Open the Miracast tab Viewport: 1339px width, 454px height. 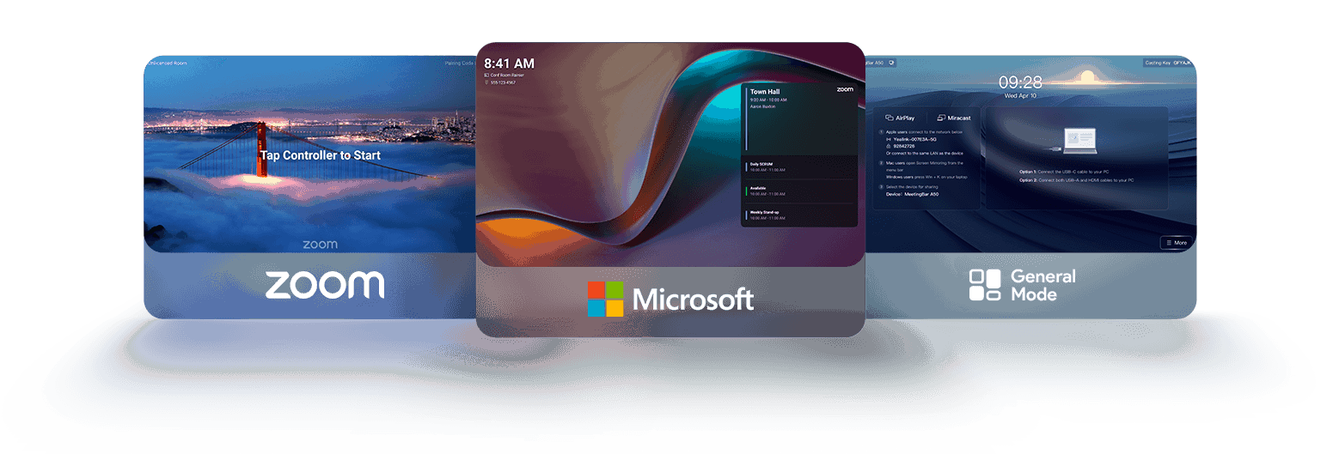(953, 118)
